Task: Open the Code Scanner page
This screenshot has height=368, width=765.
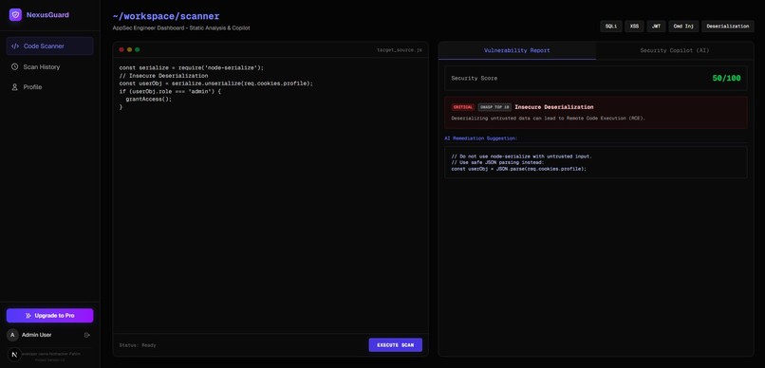Action: 49,46
